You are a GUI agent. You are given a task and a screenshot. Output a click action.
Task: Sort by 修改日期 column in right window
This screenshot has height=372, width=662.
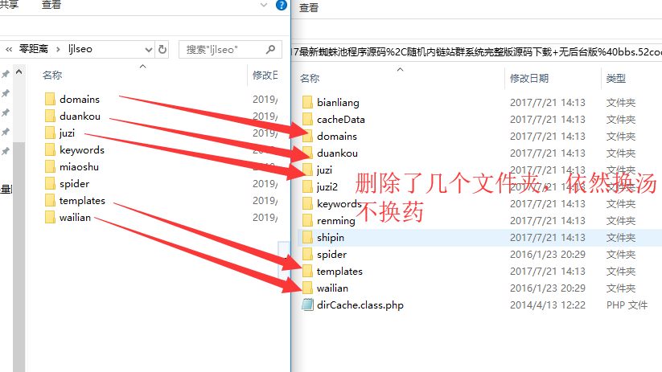(x=529, y=78)
